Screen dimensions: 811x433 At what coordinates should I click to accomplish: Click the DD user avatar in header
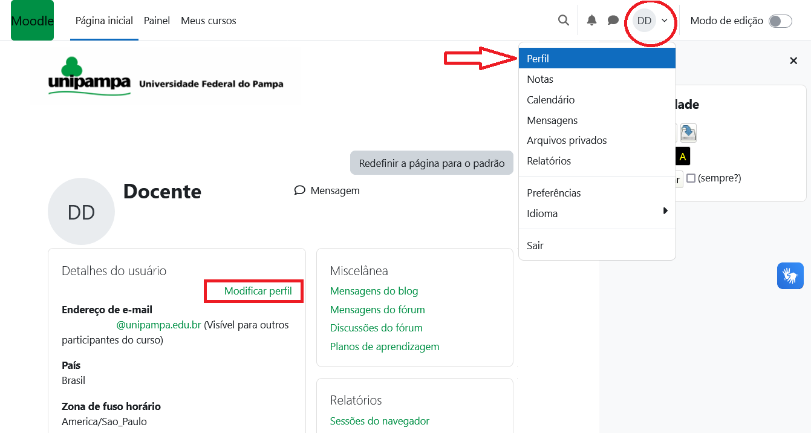click(x=644, y=21)
